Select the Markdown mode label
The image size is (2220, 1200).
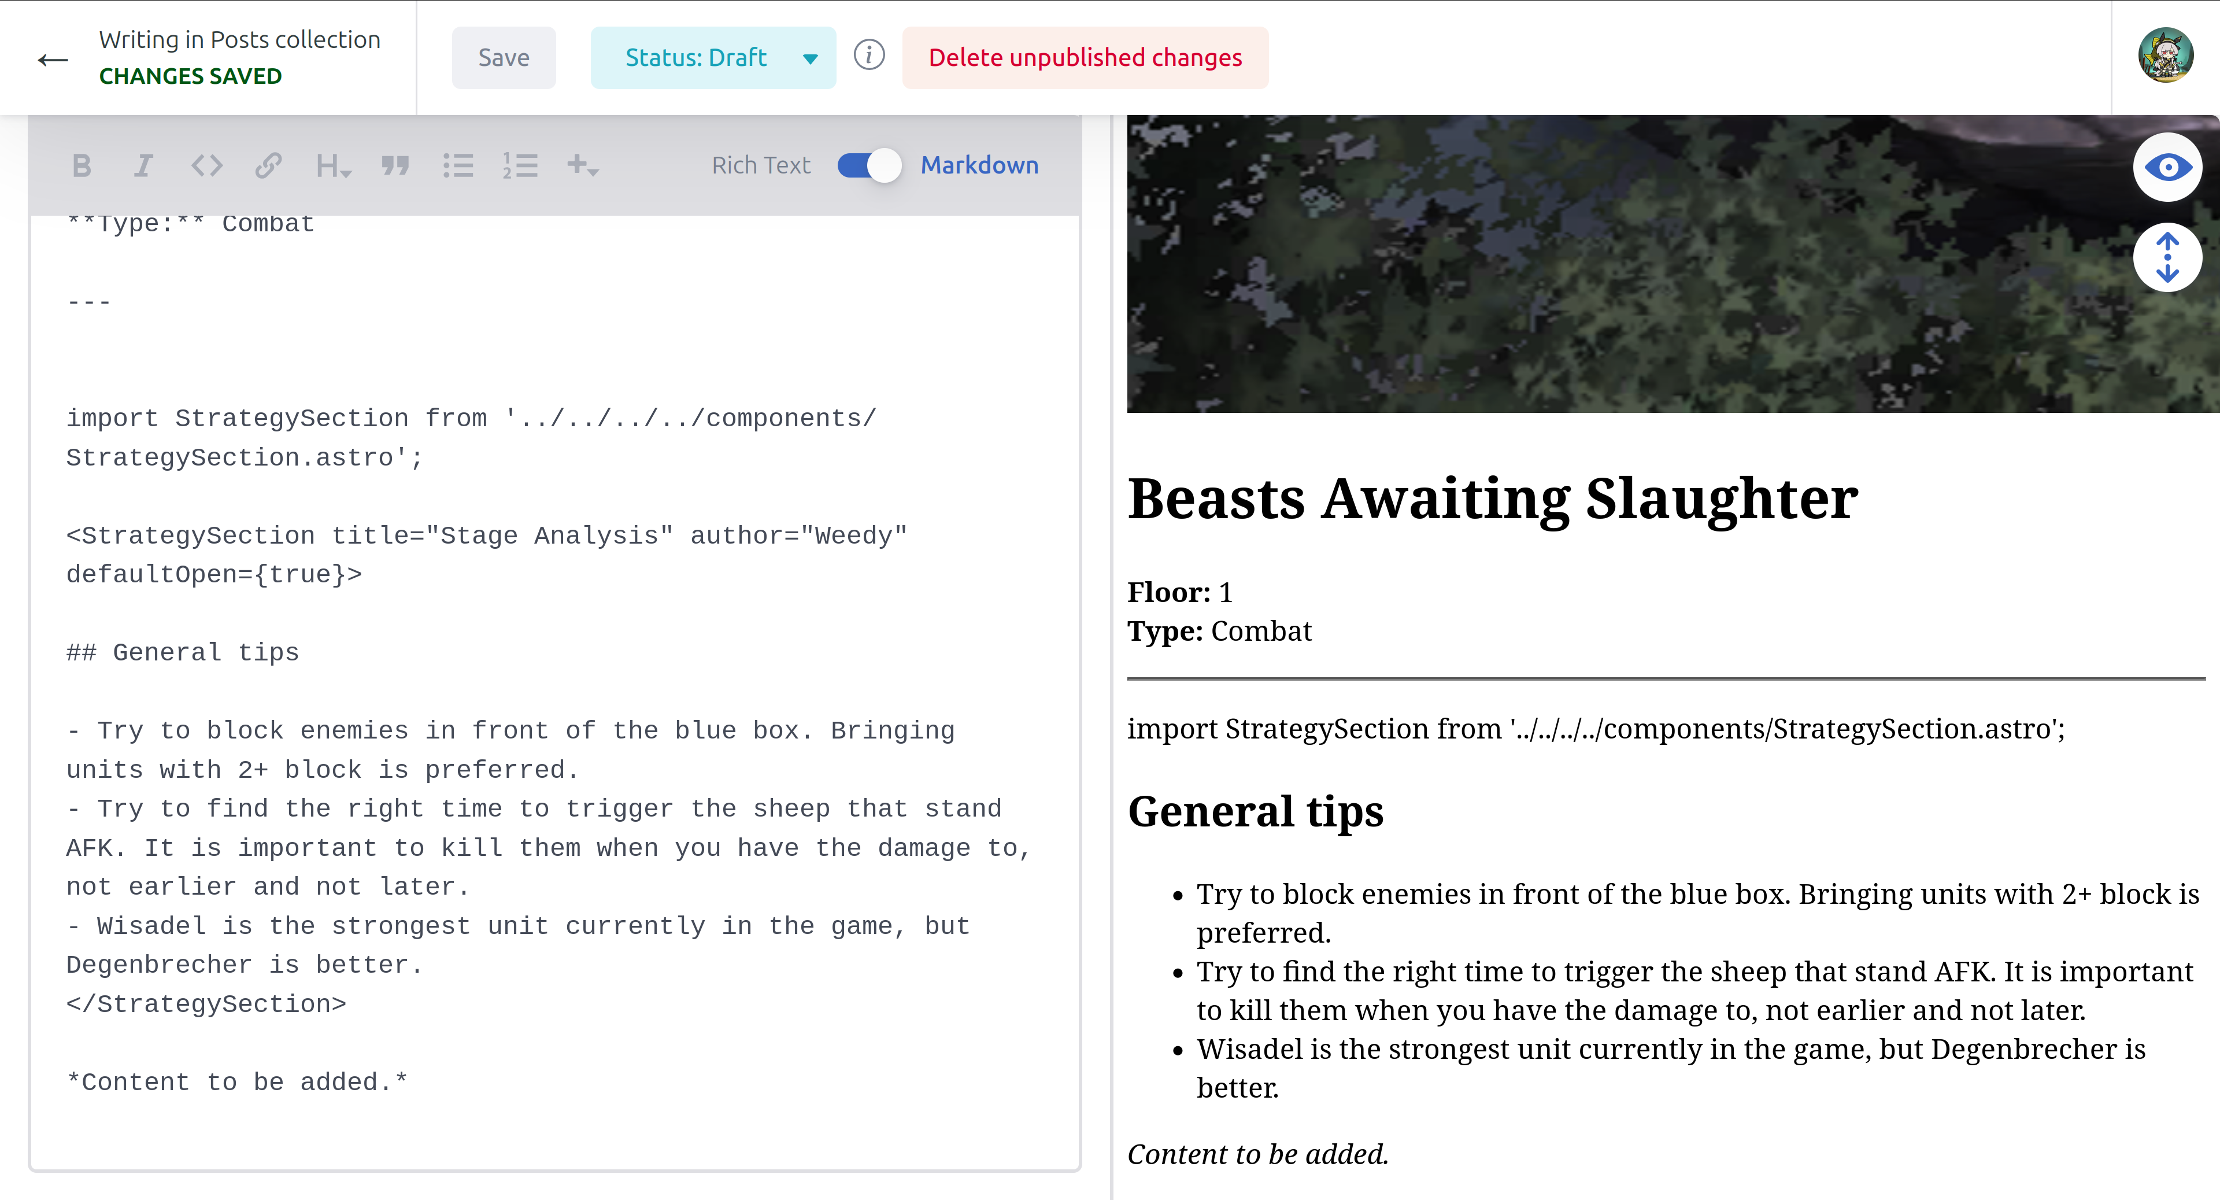(979, 165)
